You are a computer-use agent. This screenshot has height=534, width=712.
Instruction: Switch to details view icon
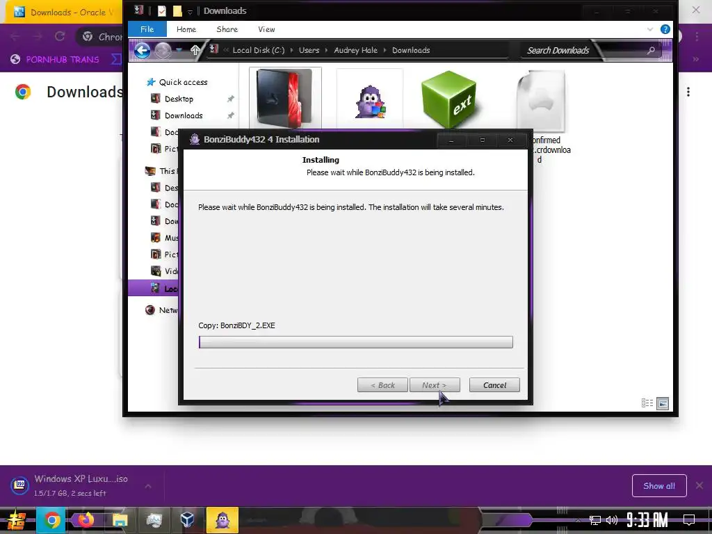(x=647, y=403)
